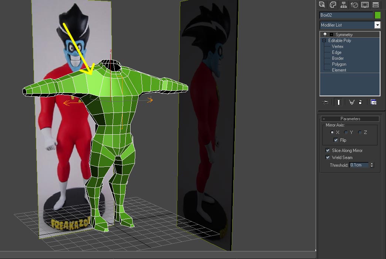Open the Hierarchy panel tab

click(343, 5)
